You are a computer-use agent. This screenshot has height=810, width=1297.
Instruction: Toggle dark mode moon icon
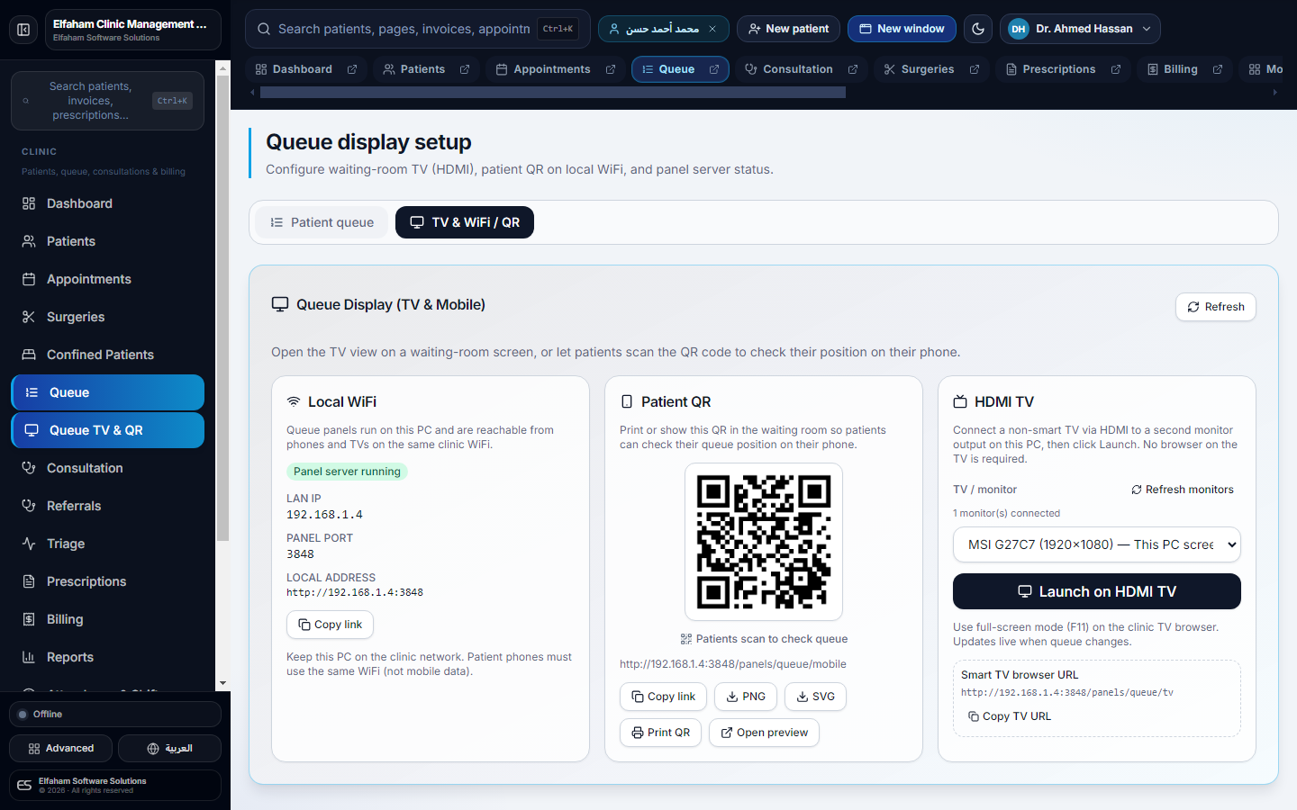point(978,29)
